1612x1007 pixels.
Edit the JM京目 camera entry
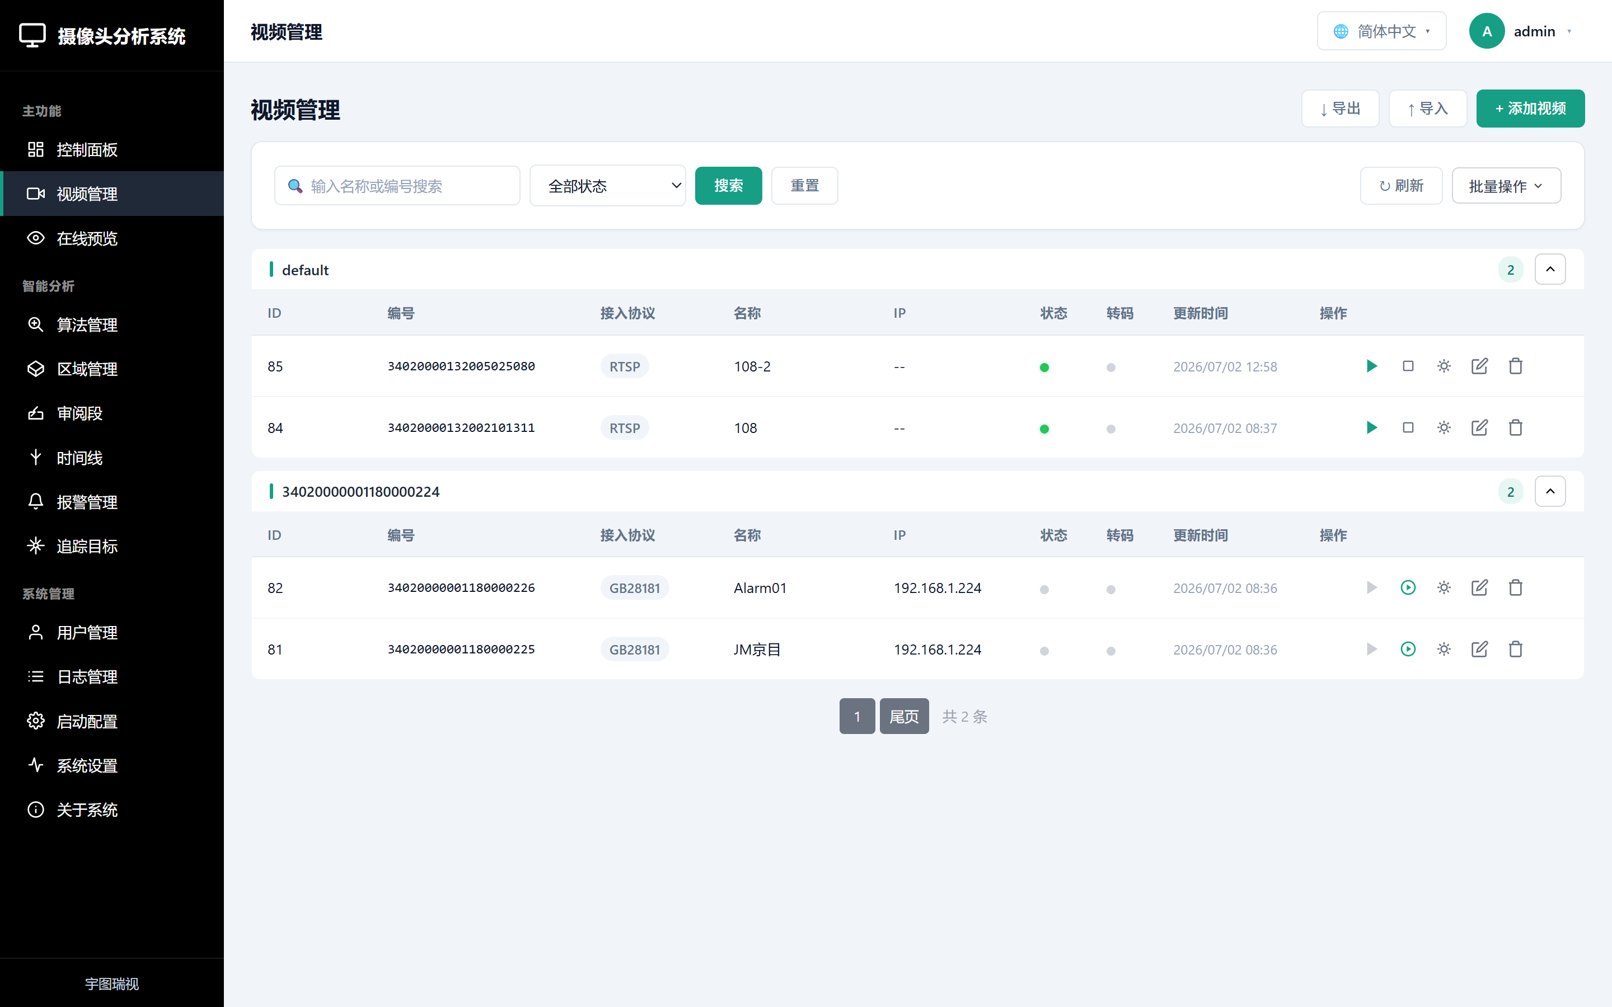tap(1479, 650)
